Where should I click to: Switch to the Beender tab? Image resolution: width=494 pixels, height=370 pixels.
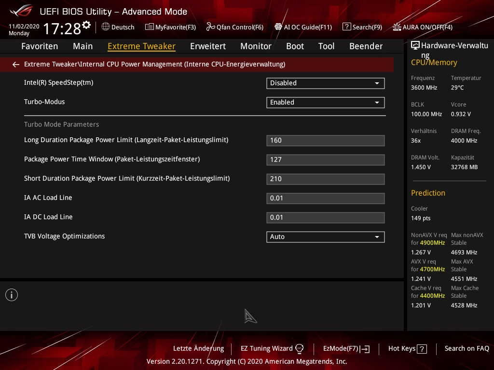pyautogui.click(x=366, y=46)
